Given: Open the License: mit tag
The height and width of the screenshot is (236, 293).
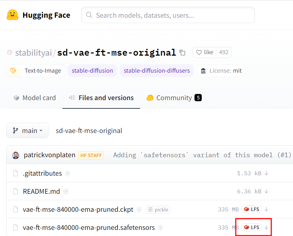Looking at the screenshot, I should coord(221,70).
